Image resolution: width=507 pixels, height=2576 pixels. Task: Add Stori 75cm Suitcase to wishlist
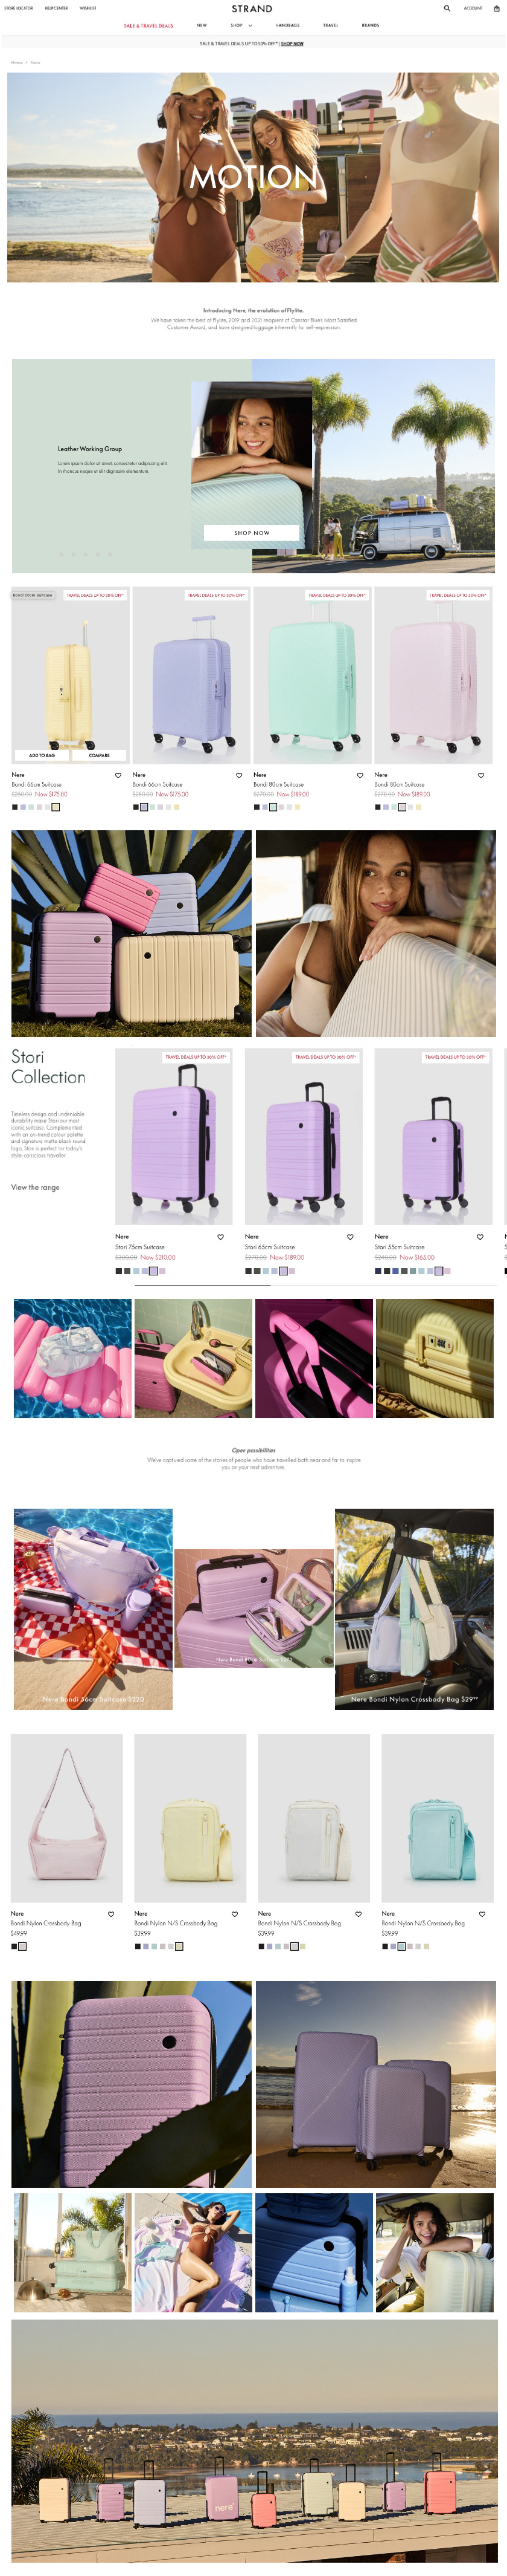tap(220, 1237)
